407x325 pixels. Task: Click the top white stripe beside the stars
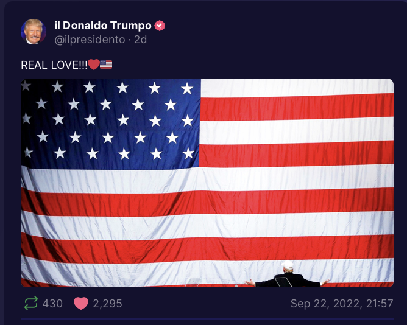click(x=297, y=87)
